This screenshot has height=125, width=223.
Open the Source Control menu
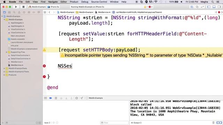tap(99, 2)
